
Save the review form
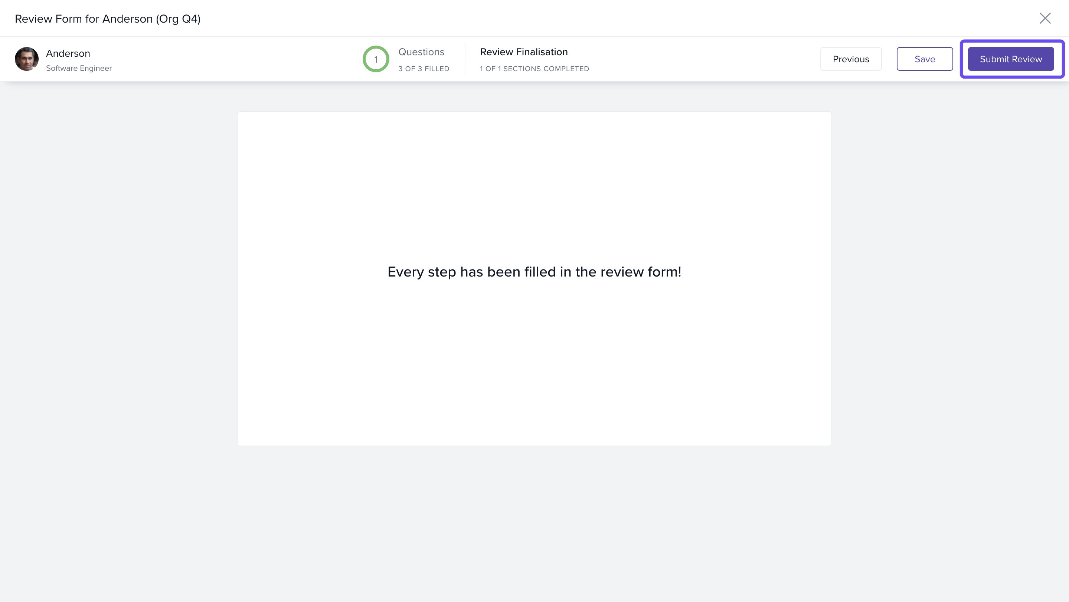pyautogui.click(x=924, y=59)
